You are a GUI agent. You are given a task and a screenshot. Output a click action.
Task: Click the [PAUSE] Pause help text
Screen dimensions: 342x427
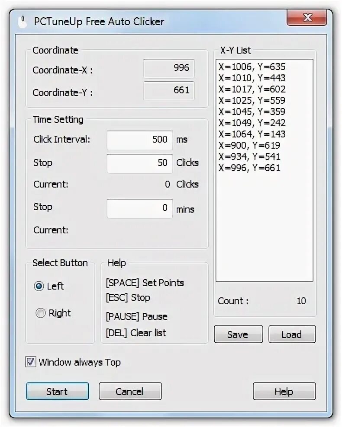[137, 316]
